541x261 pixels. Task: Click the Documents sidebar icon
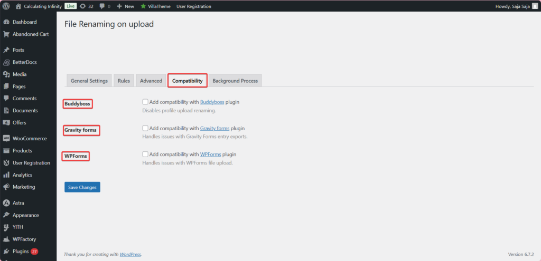point(6,111)
